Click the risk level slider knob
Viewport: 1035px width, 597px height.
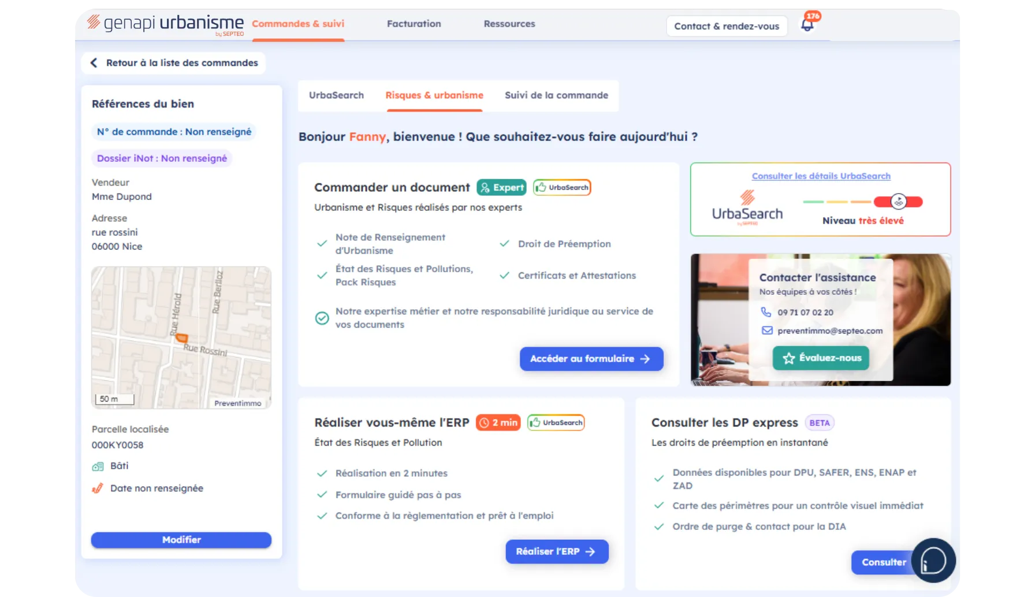point(898,201)
